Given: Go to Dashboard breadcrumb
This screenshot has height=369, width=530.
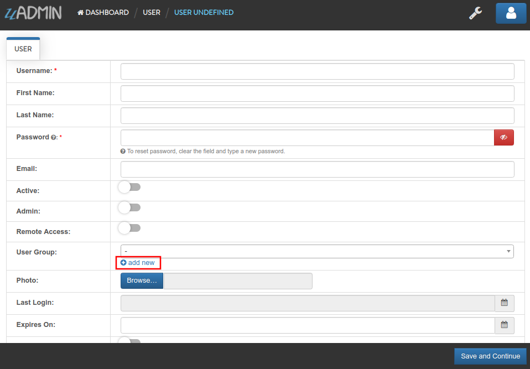Looking at the screenshot, I should click(103, 13).
